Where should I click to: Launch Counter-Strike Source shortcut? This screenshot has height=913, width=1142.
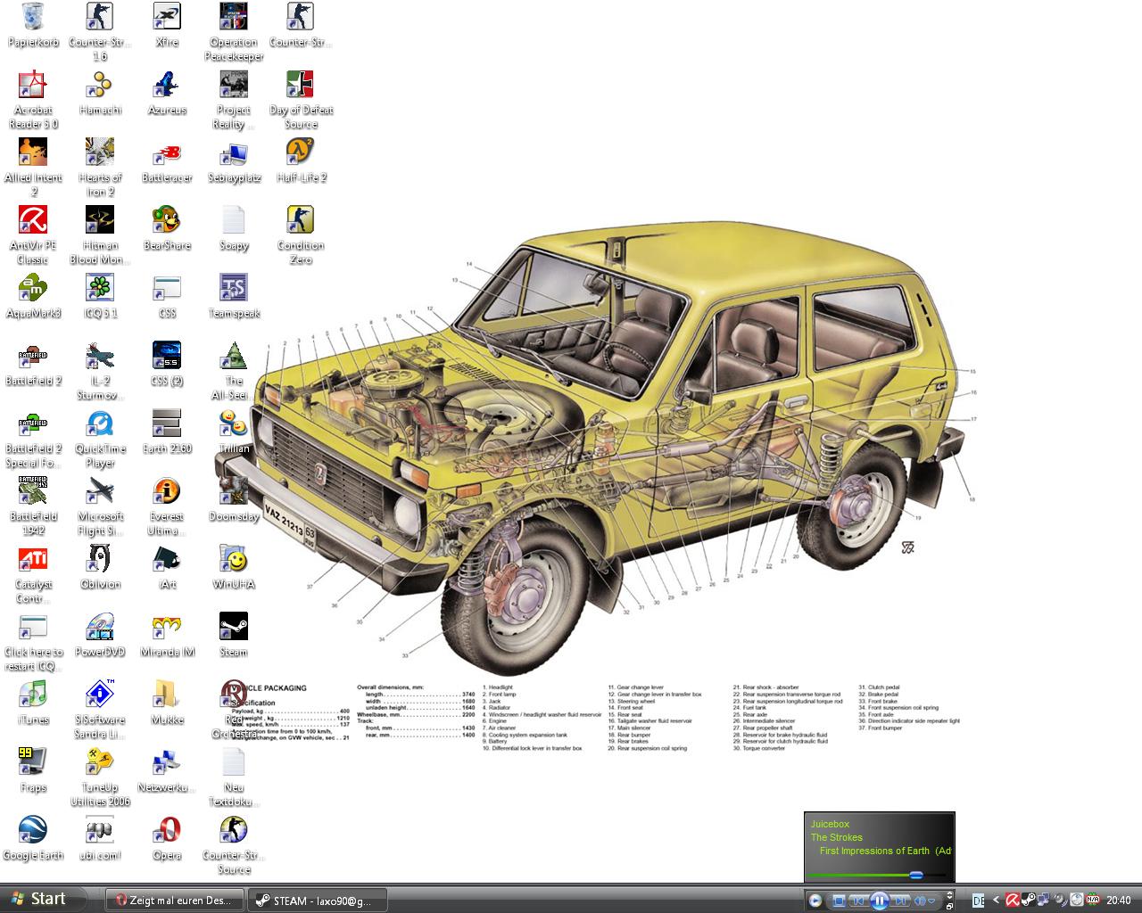pyautogui.click(x=234, y=845)
